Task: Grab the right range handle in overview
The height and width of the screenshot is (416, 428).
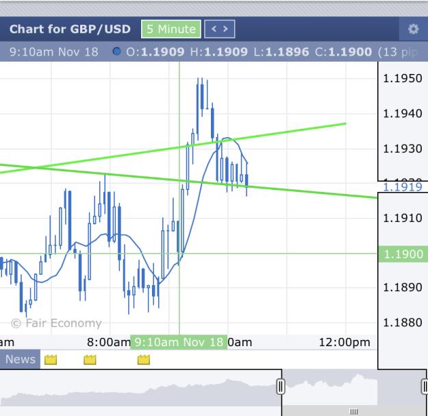Action: (425, 387)
